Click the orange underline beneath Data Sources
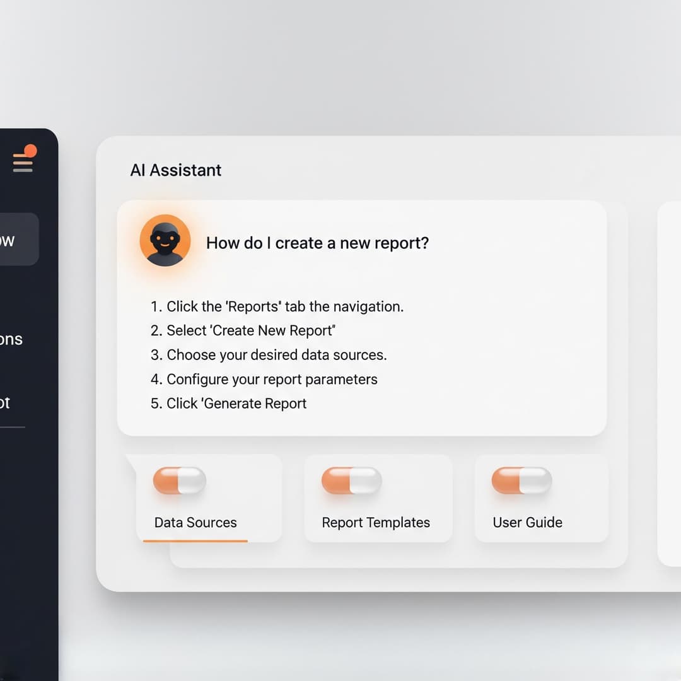The height and width of the screenshot is (681, 681). (195, 540)
